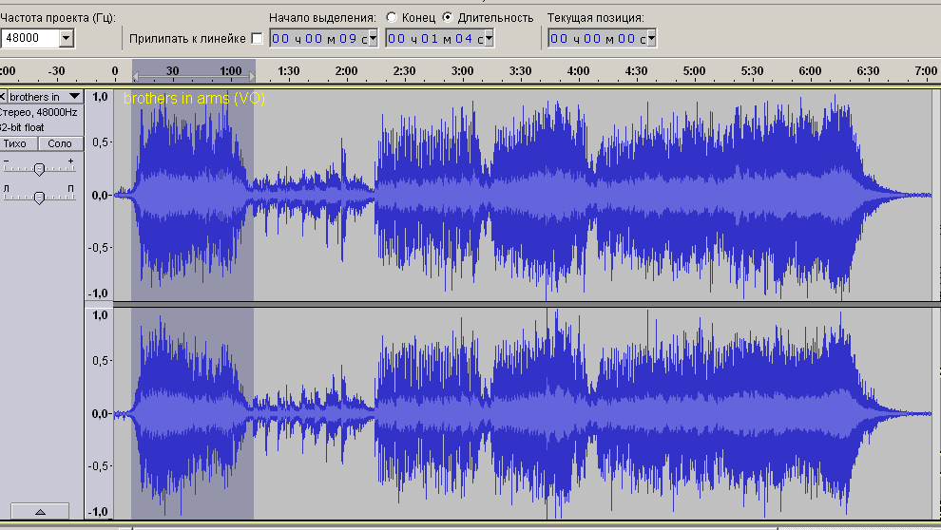Open the selection length time format arrow

click(488, 38)
